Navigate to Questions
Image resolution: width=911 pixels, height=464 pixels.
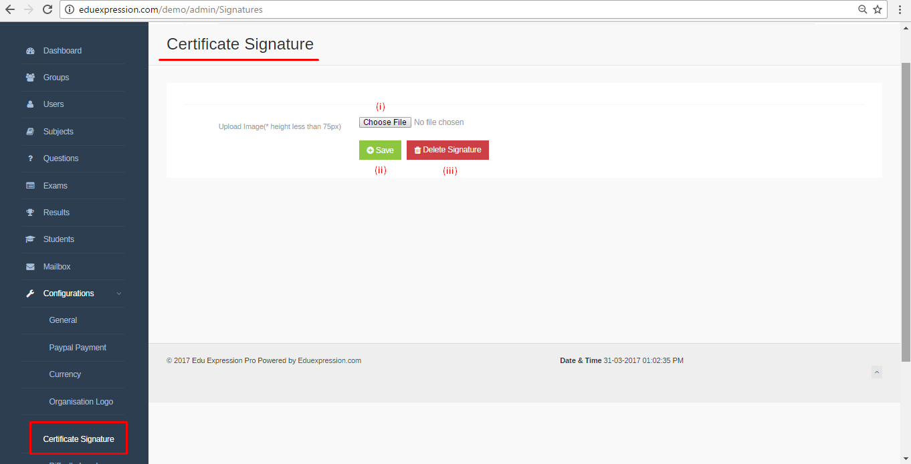pos(61,158)
